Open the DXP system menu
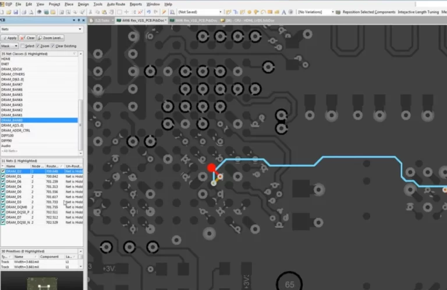The height and width of the screenshot is (290, 447). click(6, 4)
